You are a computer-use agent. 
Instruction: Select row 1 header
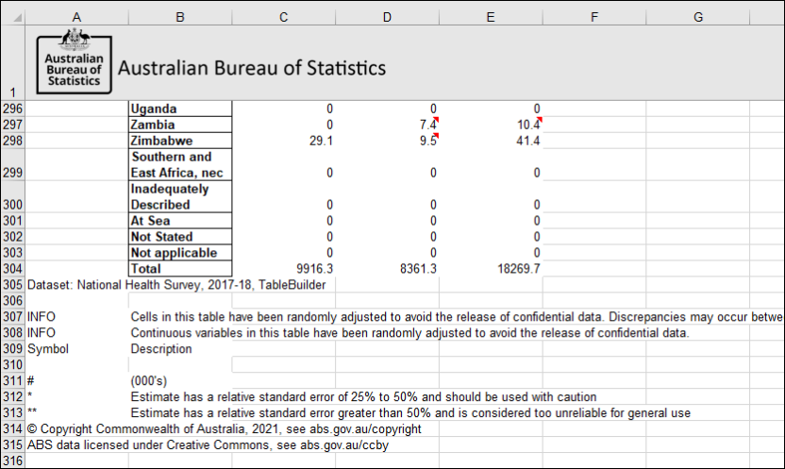[x=12, y=62]
